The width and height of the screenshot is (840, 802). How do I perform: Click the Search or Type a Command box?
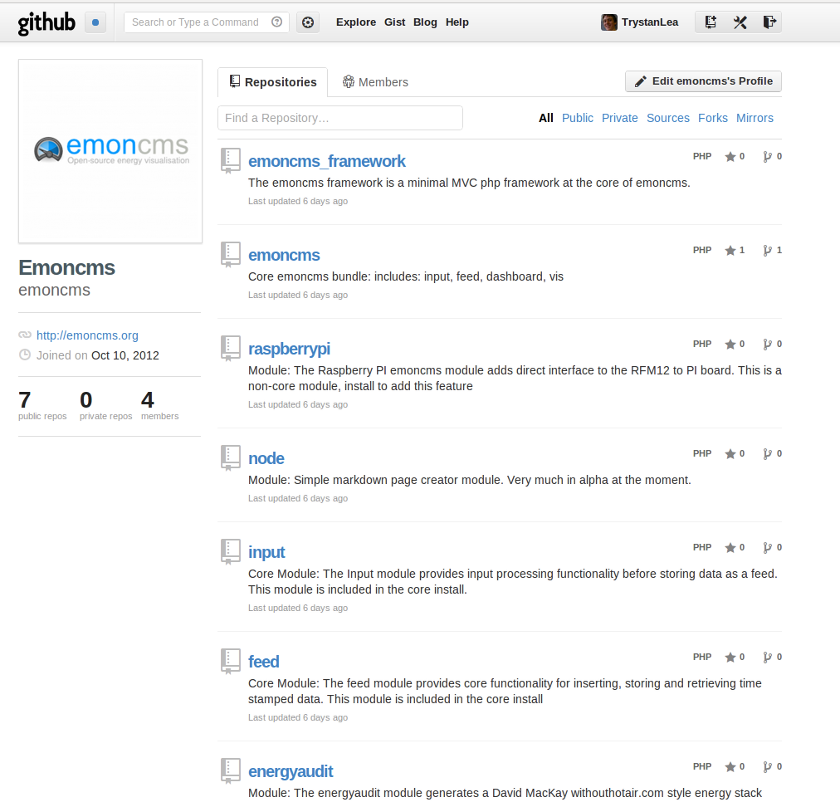click(206, 22)
